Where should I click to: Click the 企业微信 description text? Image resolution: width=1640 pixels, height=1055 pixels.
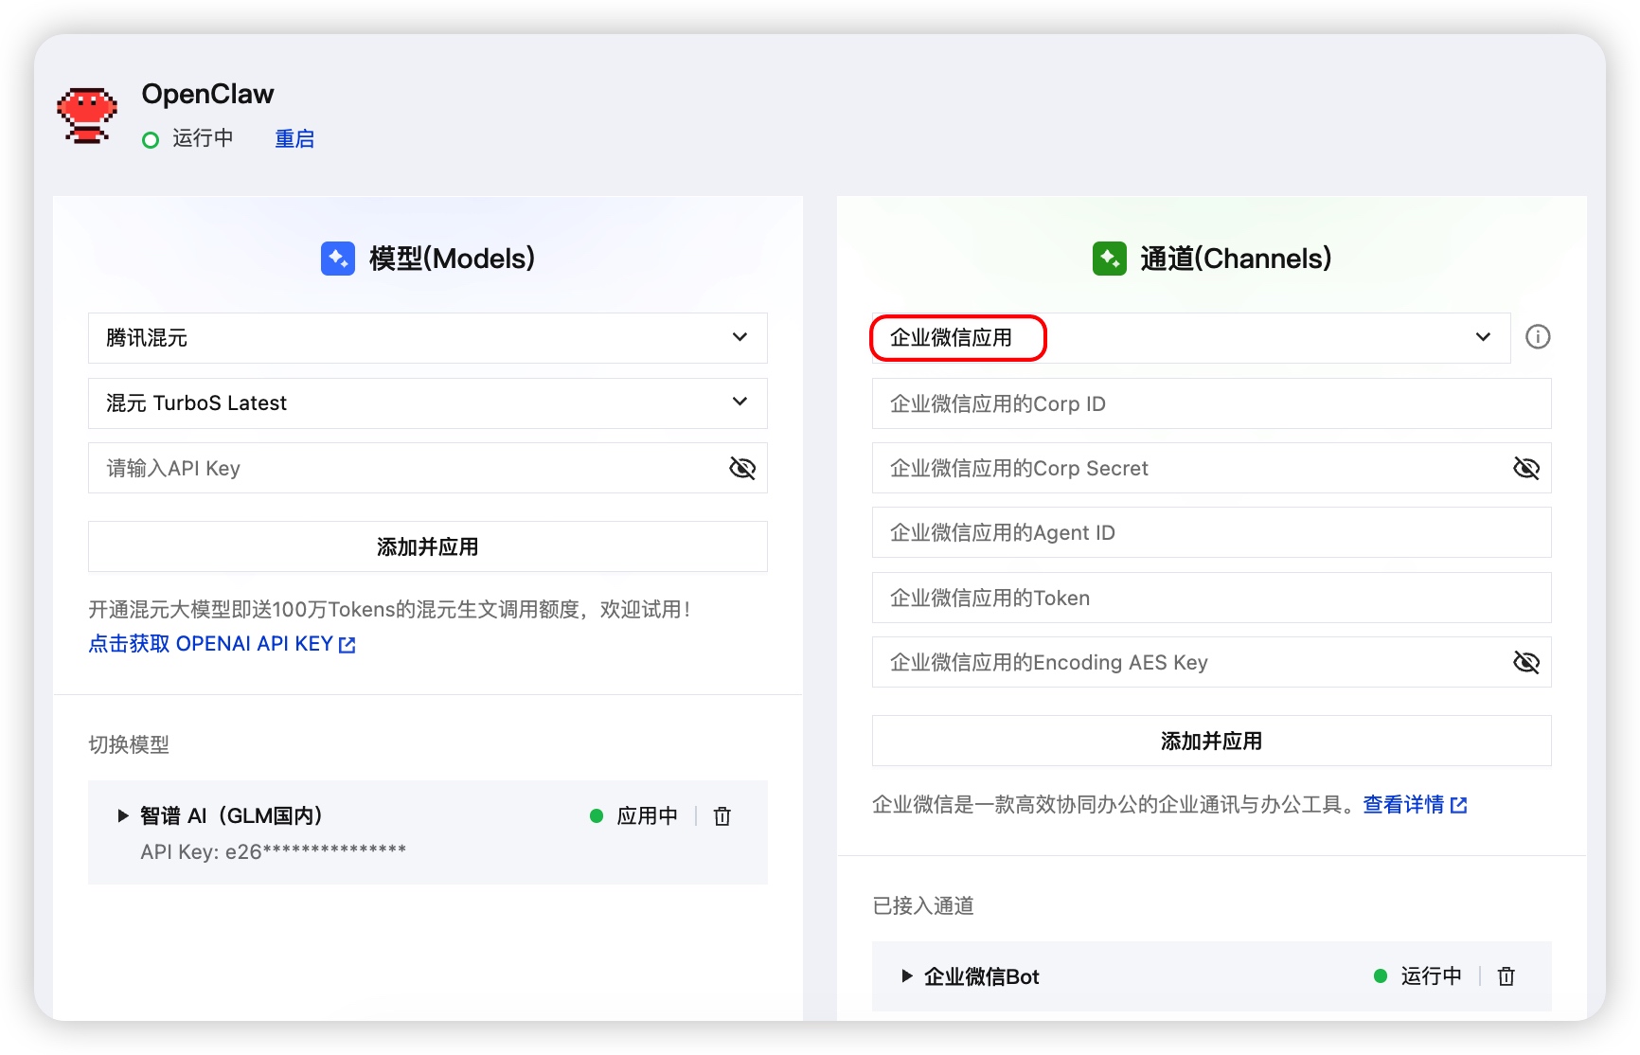point(1116,805)
